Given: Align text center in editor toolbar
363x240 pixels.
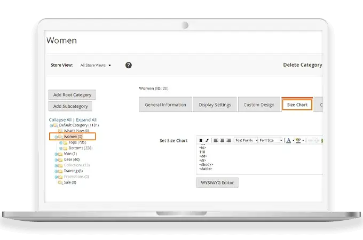Looking at the screenshot, I should click(222, 140).
